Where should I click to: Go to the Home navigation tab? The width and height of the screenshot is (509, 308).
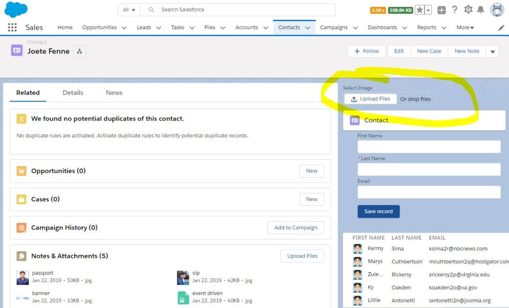[65, 28]
